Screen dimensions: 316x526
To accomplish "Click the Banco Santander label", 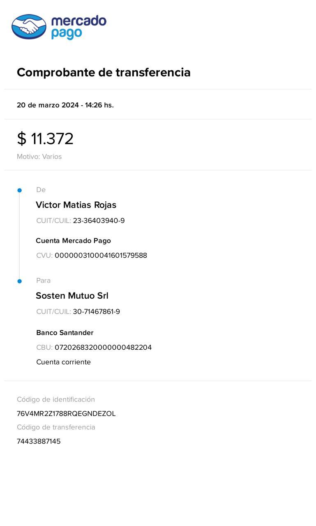I will pos(65,332).
